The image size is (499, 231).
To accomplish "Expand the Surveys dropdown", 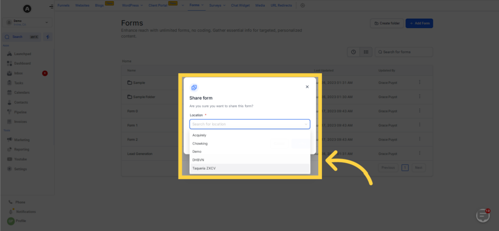I will click(217, 5).
